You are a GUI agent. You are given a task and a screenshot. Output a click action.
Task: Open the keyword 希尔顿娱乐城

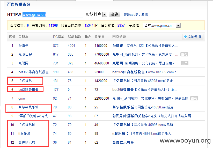click(28, 107)
